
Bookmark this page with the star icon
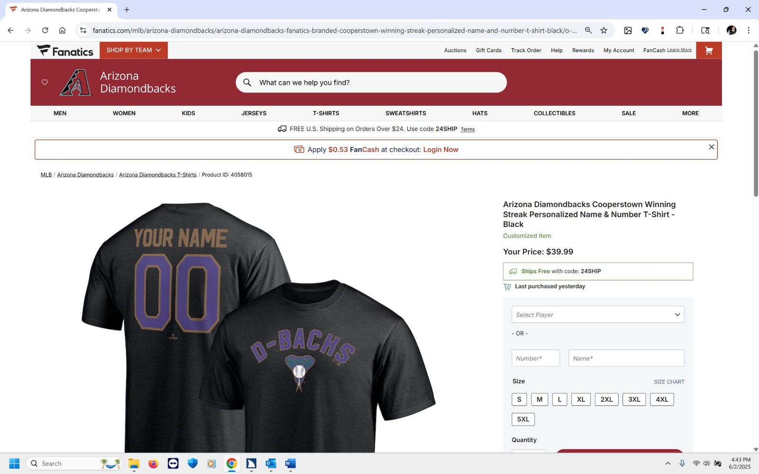click(x=604, y=30)
